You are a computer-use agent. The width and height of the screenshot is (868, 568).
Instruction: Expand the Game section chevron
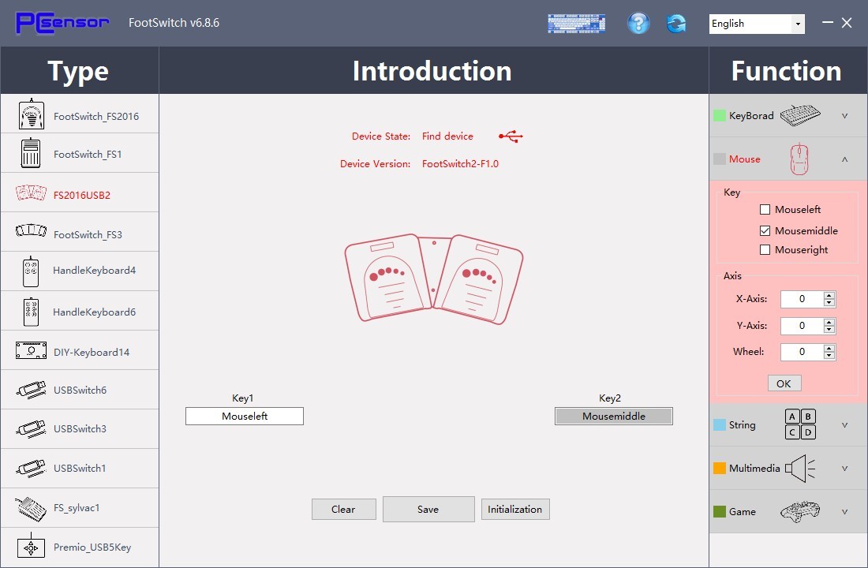pyautogui.click(x=845, y=512)
